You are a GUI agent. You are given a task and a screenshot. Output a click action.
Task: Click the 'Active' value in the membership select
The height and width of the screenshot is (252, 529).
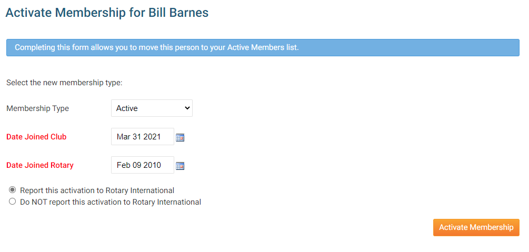[127, 108]
